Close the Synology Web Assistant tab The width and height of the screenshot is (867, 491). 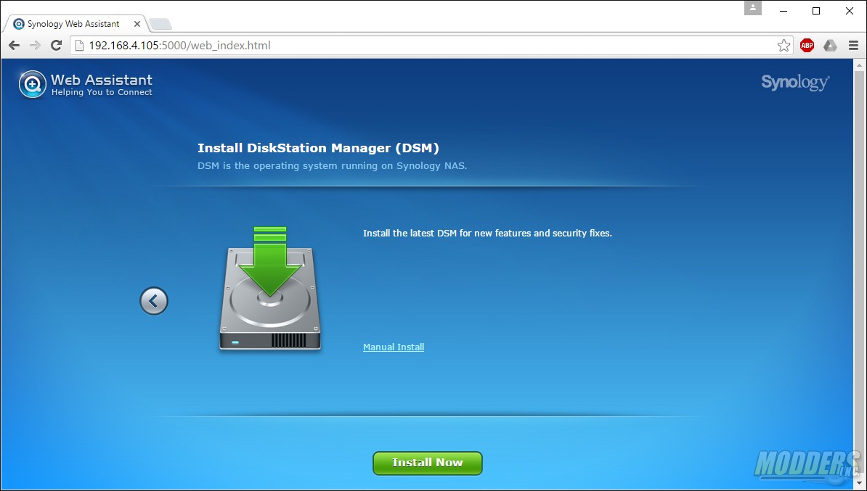pos(137,24)
